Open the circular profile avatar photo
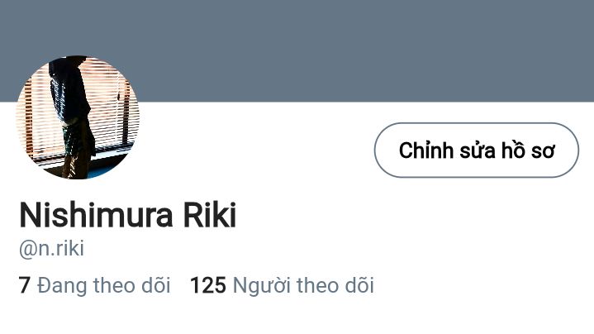 78,117
